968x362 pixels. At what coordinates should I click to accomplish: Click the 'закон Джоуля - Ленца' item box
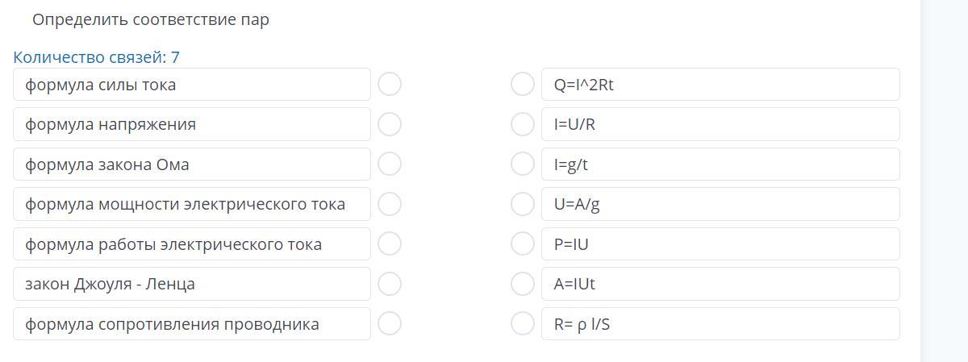click(x=191, y=284)
